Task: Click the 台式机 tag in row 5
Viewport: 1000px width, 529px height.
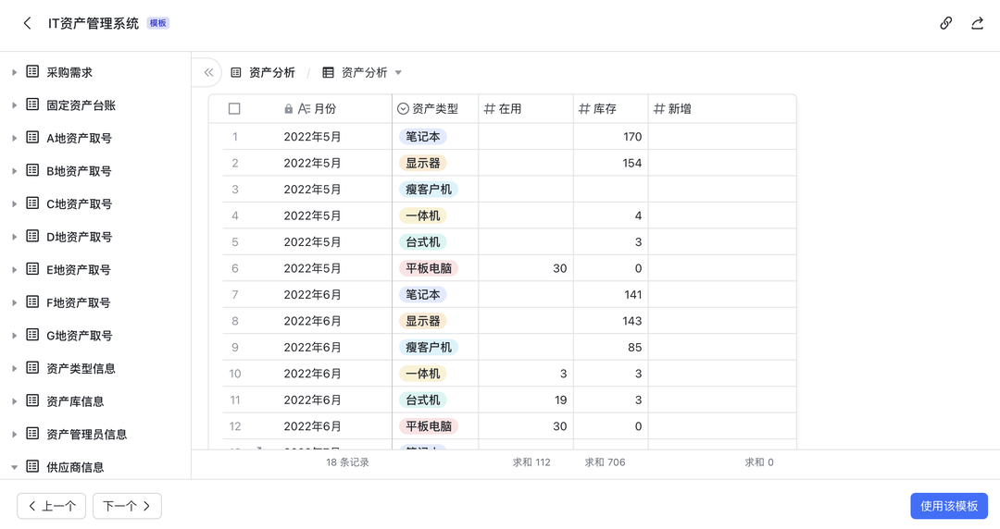Action: click(423, 242)
